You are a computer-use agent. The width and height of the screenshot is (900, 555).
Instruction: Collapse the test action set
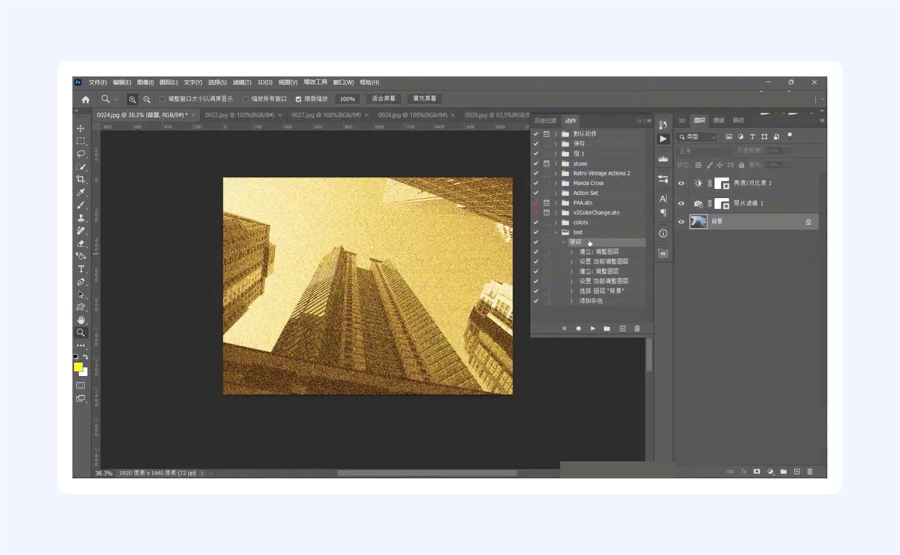click(556, 233)
